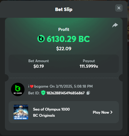Screen dimensions: 129x136
Task: Open the BC.GAME user avatar
Action: 18,89
